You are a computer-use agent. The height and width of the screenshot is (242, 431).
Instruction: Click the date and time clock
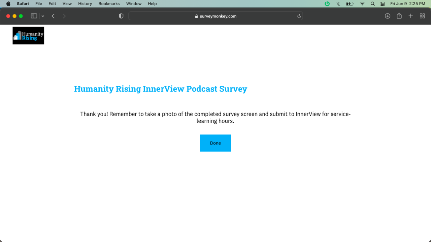[x=408, y=4]
